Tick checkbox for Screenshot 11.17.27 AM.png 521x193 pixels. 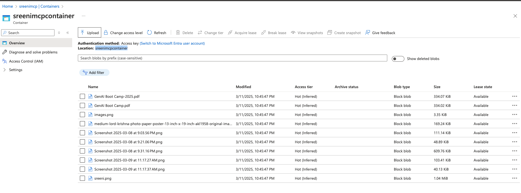pos(82,160)
